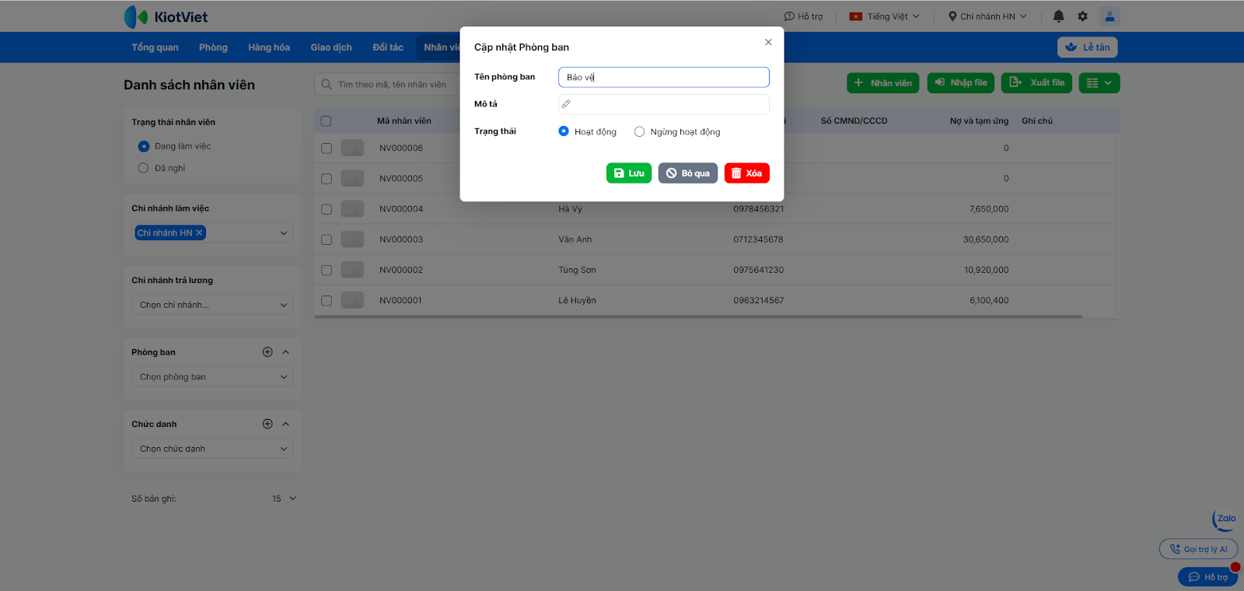Screen dimensions: 1244x591
Task: Check the row checkbox for NV000004
Action: point(327,209)
